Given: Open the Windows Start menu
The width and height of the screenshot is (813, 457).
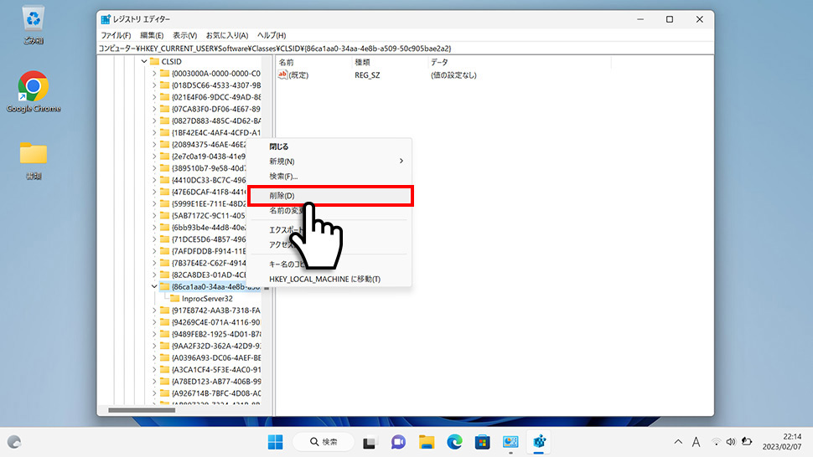Looking at the screenshot, I should (x=275, y=442).
